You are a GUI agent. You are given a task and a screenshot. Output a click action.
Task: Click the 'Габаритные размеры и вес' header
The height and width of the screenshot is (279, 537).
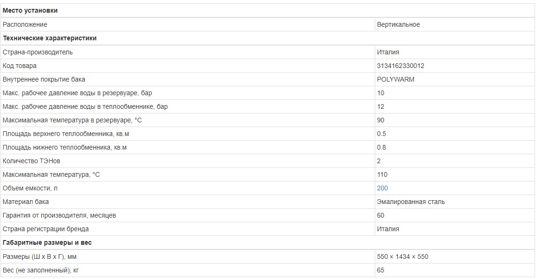coord(47,242)
